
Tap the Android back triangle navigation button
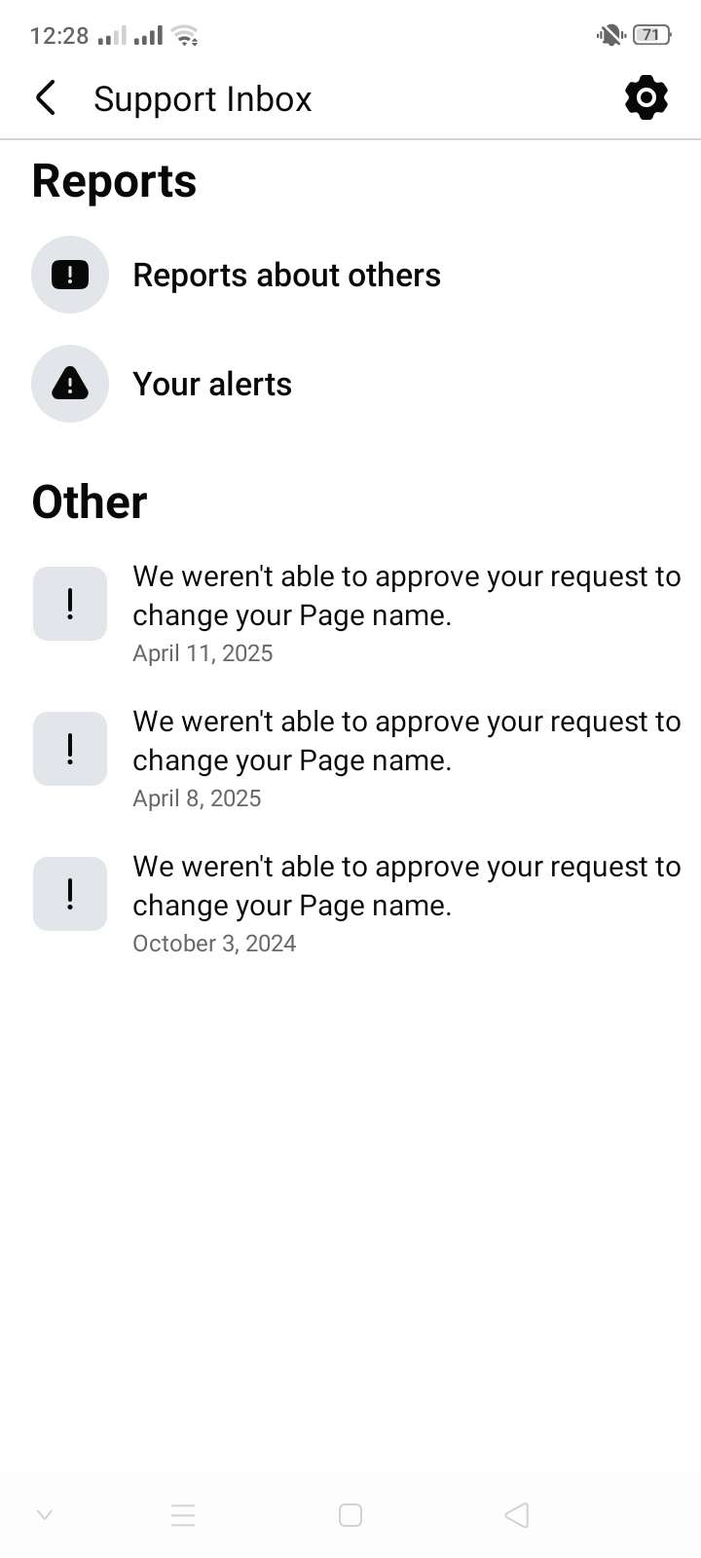(517, 1515)
